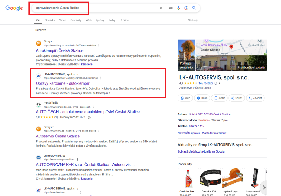Click the autoopravnakk.cz favicon
The image size is (281, 196).
(38, 157)
